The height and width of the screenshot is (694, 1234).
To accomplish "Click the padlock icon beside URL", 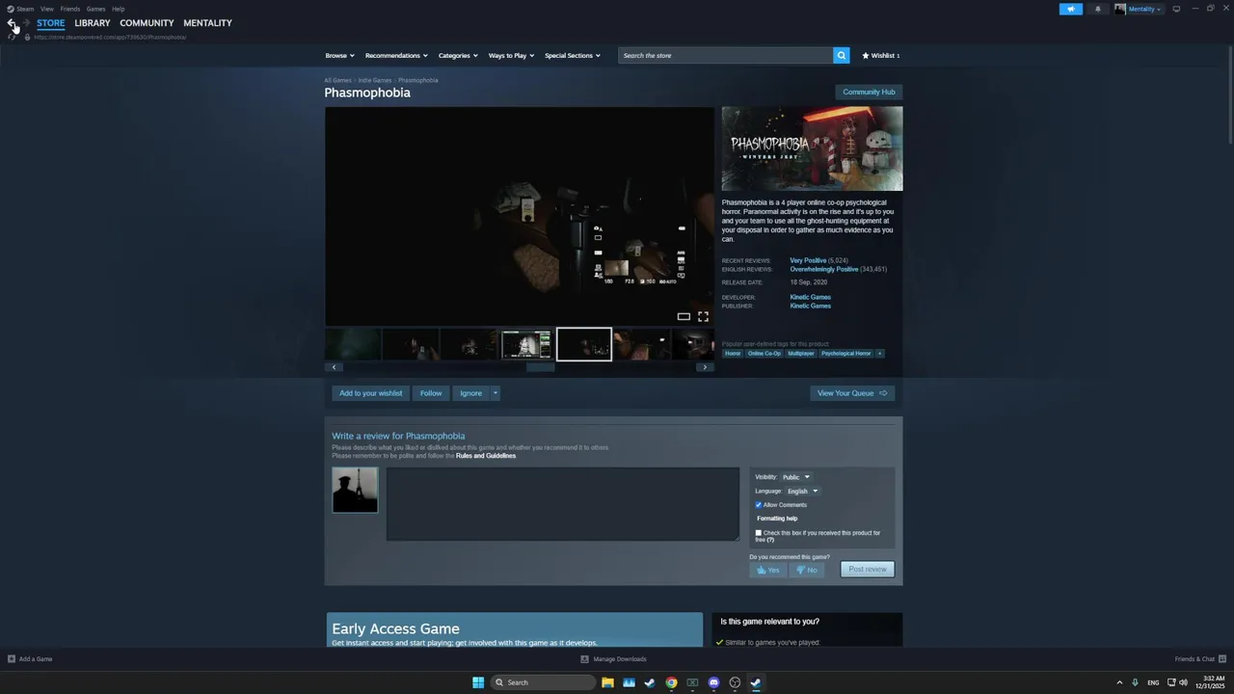I will coord(27,37).
